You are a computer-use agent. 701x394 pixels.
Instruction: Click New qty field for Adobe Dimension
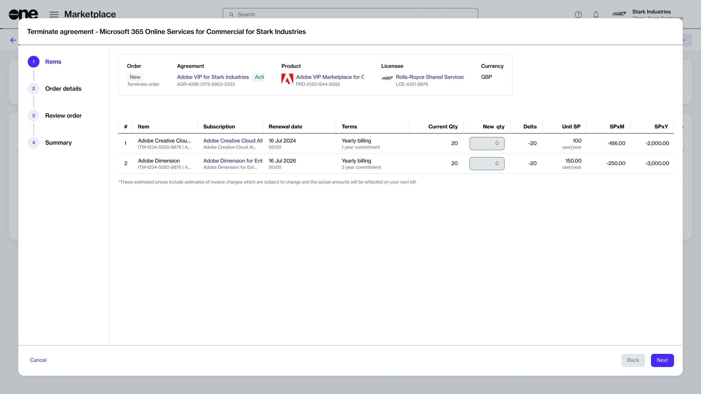click(x=487, y=164)
